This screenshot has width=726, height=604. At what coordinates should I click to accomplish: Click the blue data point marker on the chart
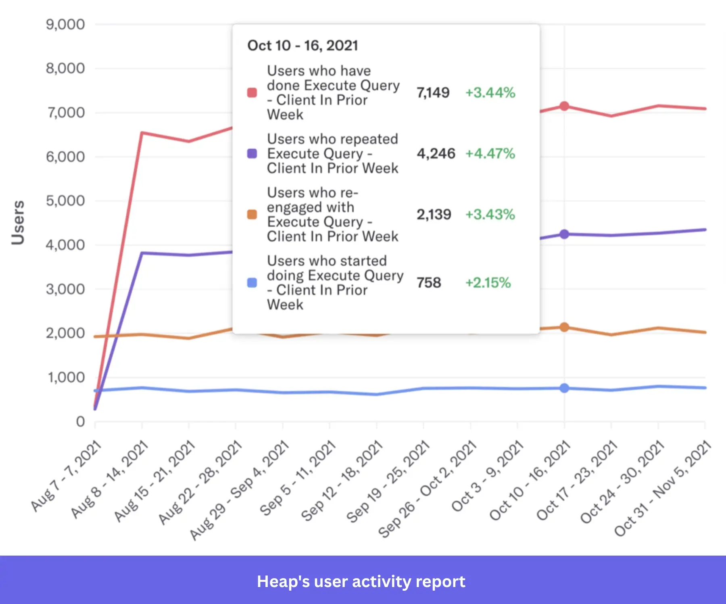(564, 387)
